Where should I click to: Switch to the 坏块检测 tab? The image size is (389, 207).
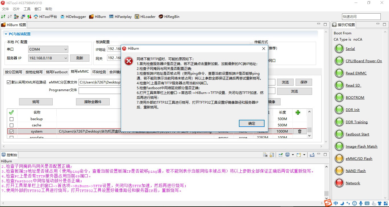coord(99,72)
